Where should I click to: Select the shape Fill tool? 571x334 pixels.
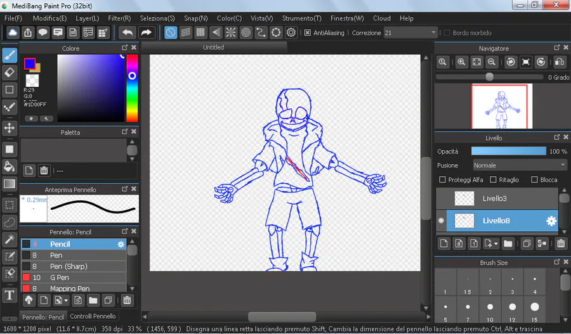(x=10, y=150)
